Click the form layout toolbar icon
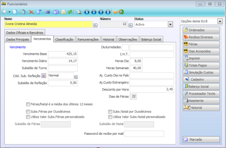 click(39, 12)
